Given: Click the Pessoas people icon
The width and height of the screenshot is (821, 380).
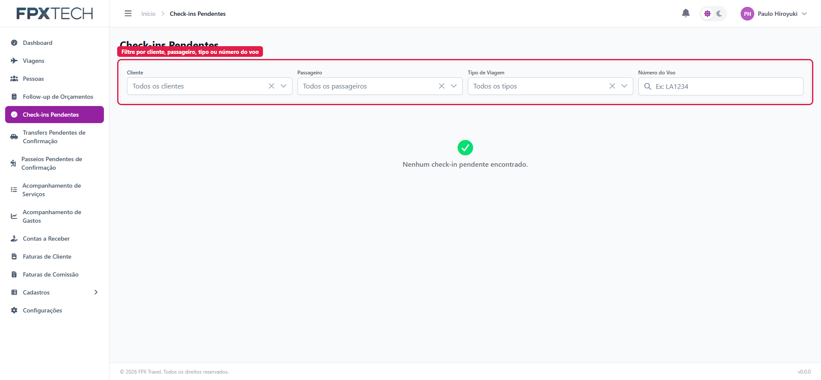Looking at the screenshot, I should pyautogui.click(x=14, y=79).
